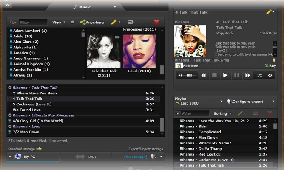The height and width of the screenshot is (170, 284).
Task: Expand the export storage arrow
Action: pos(161,156)
